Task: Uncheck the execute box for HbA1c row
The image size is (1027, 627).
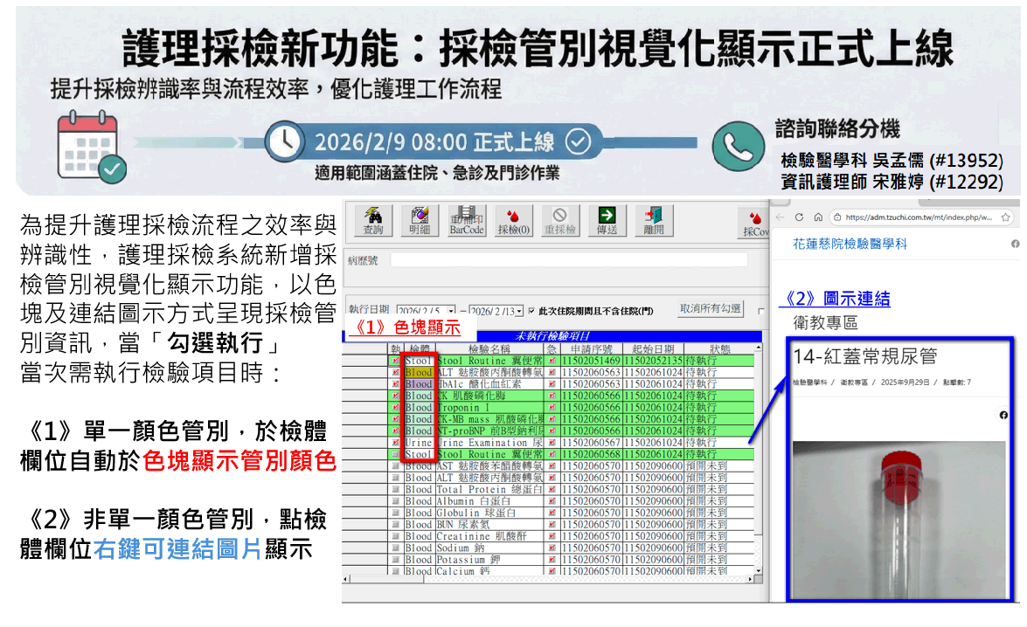Action: pyautogui.click(x=395, y=384)
